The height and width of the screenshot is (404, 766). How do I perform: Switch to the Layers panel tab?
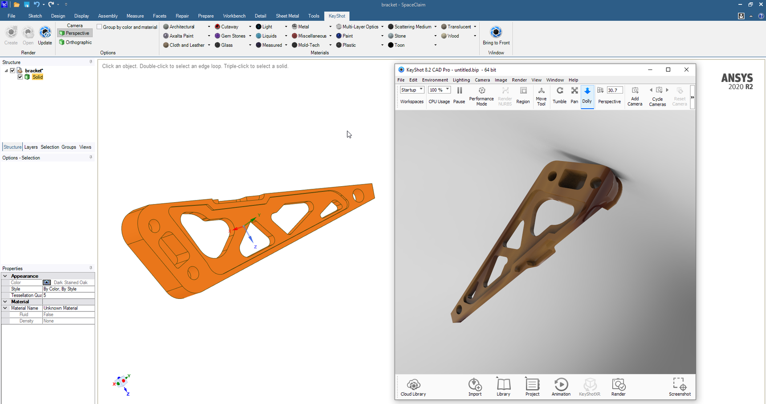[31, 147]
